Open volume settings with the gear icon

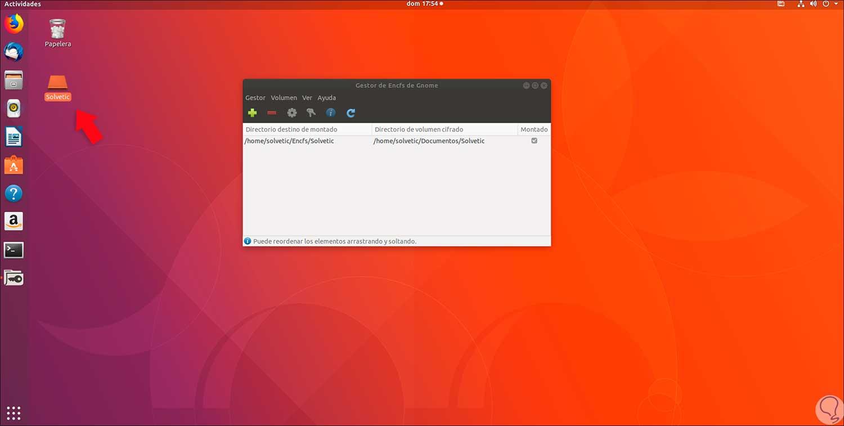point(291,113)
